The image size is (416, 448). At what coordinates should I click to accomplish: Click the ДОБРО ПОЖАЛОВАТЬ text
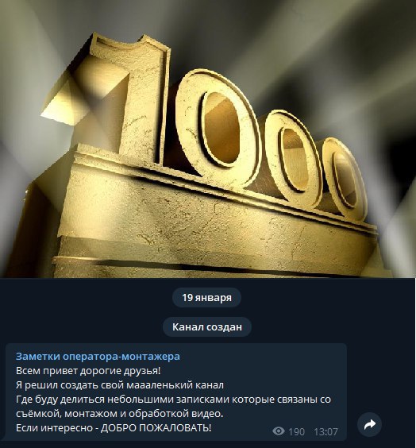(x=156, y=427)
